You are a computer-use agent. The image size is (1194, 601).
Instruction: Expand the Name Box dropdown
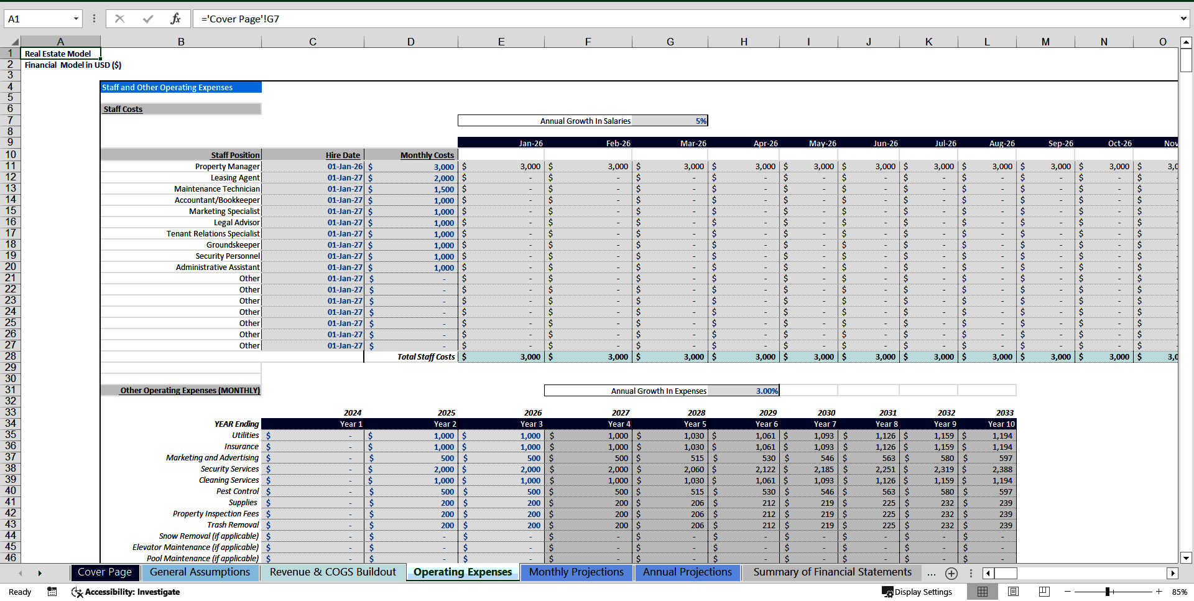coord(76,19)
